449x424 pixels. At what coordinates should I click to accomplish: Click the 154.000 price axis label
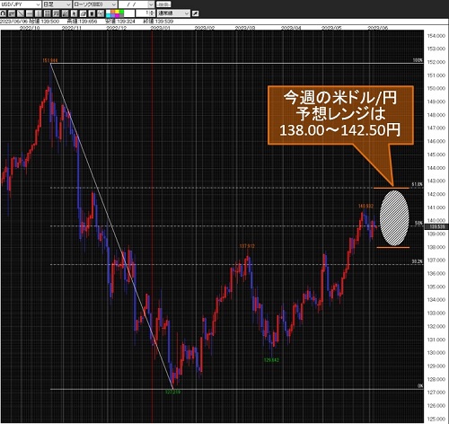pos(436,36)
